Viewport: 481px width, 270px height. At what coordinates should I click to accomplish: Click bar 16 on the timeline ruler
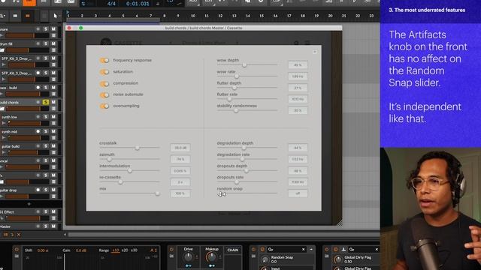[x=276, y=16]
